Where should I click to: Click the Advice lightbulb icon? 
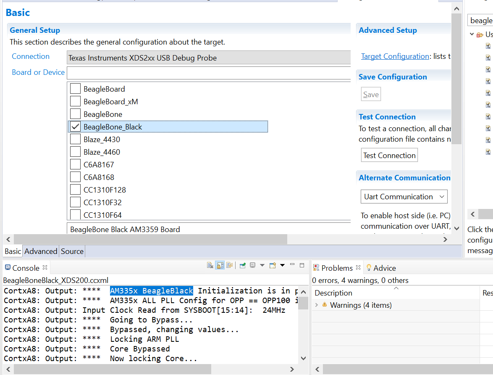[369, 268]
